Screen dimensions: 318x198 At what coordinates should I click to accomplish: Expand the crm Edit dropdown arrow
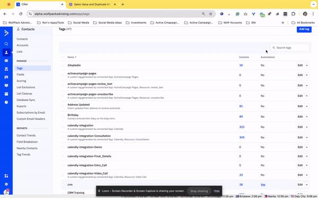tap(307, 185)
